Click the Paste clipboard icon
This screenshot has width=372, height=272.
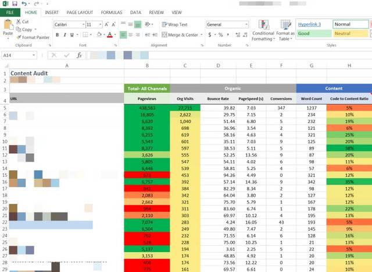coord(8,24)
